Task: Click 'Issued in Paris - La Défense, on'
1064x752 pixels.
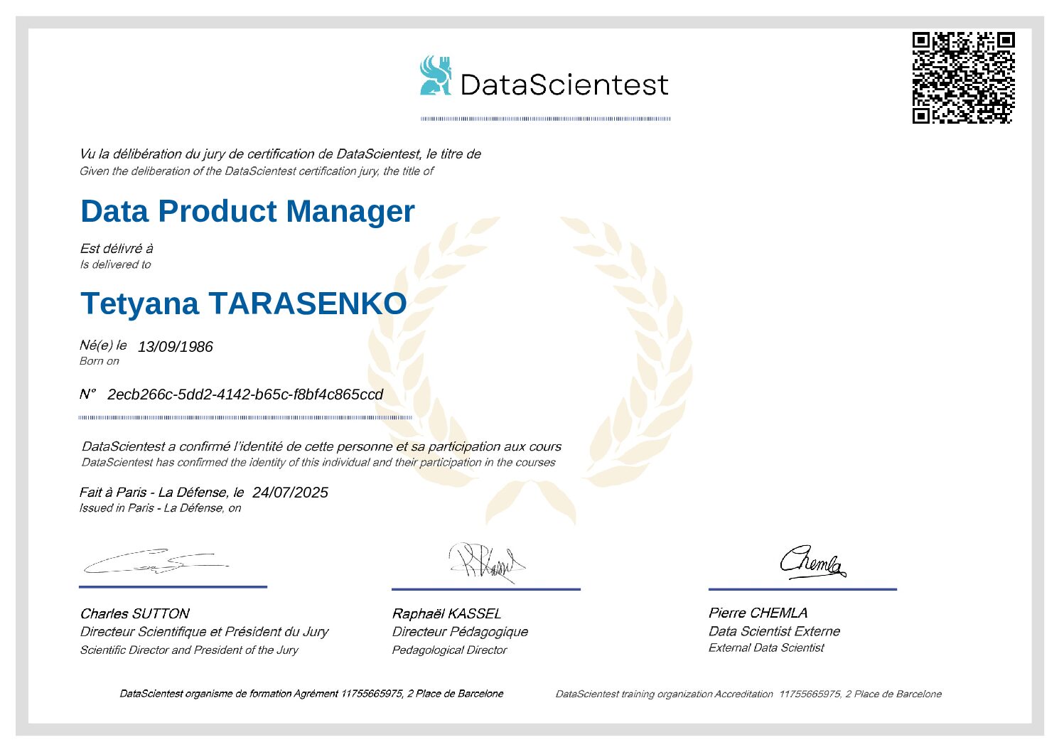Action: click(x=160, y=508)
